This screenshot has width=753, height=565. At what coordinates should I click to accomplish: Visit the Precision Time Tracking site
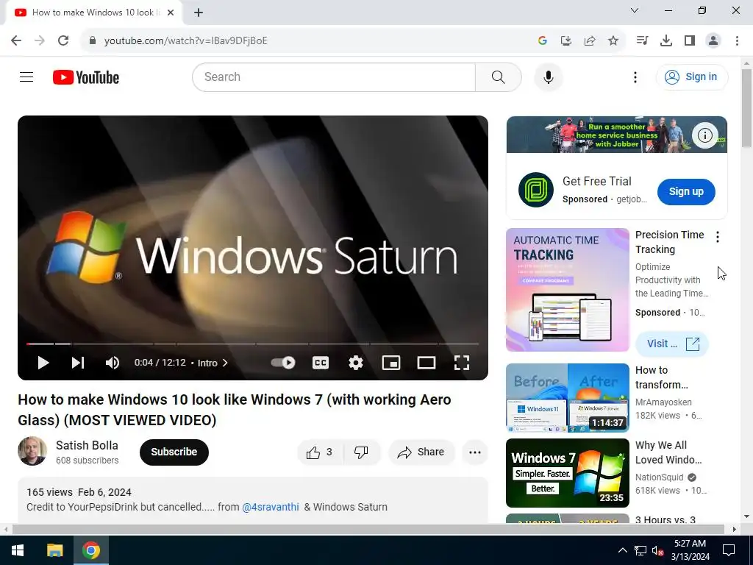672,344
